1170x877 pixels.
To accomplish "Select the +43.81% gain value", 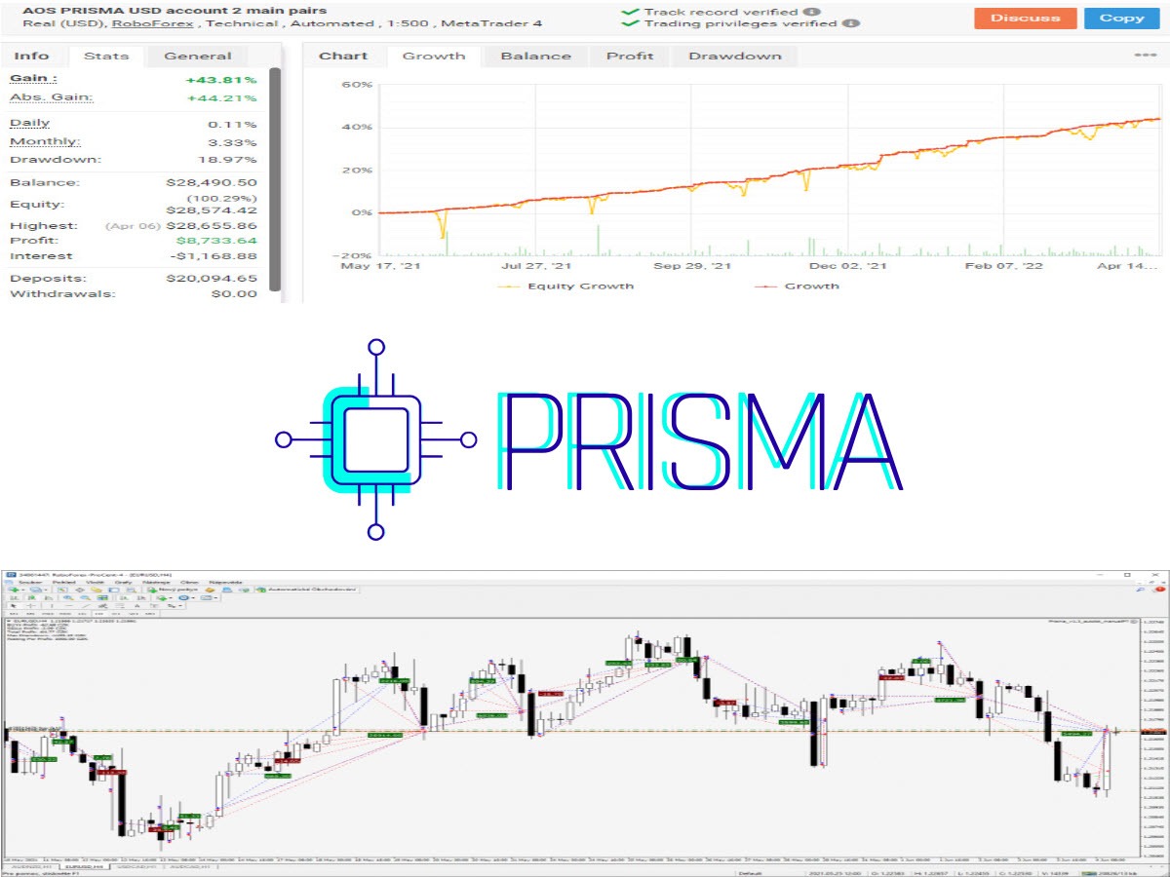I will (x=221, y=80).
